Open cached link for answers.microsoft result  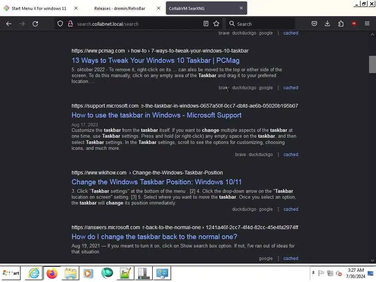pyautogui.click(x=291, y=258)
